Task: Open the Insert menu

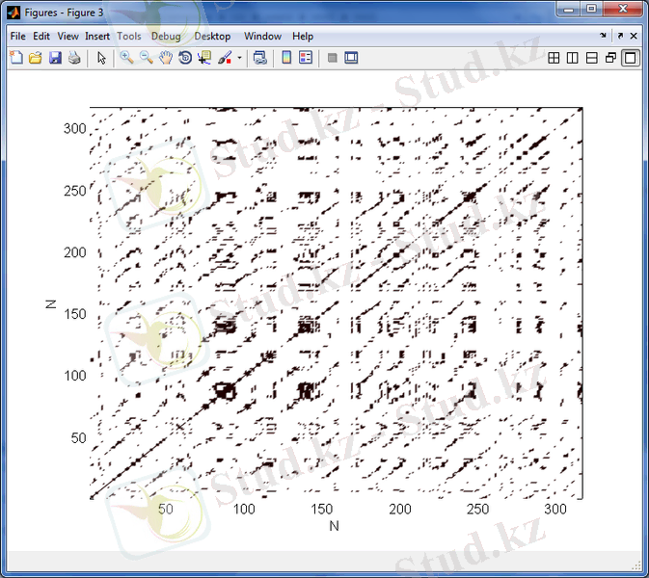Action: pos(97,37)
